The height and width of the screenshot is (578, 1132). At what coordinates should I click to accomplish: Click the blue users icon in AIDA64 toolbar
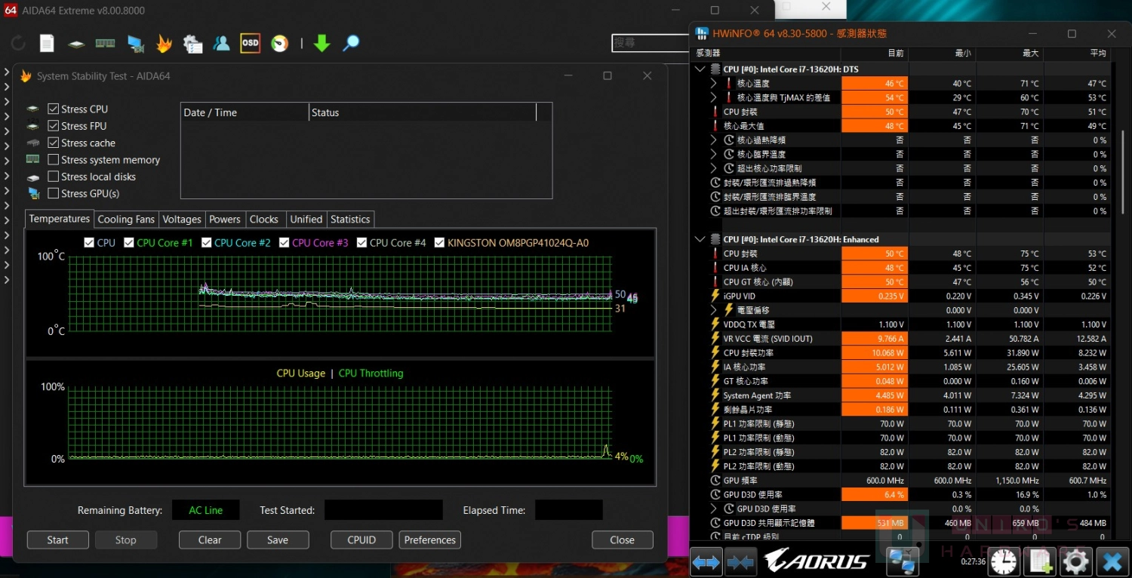(x=221, y=43)
